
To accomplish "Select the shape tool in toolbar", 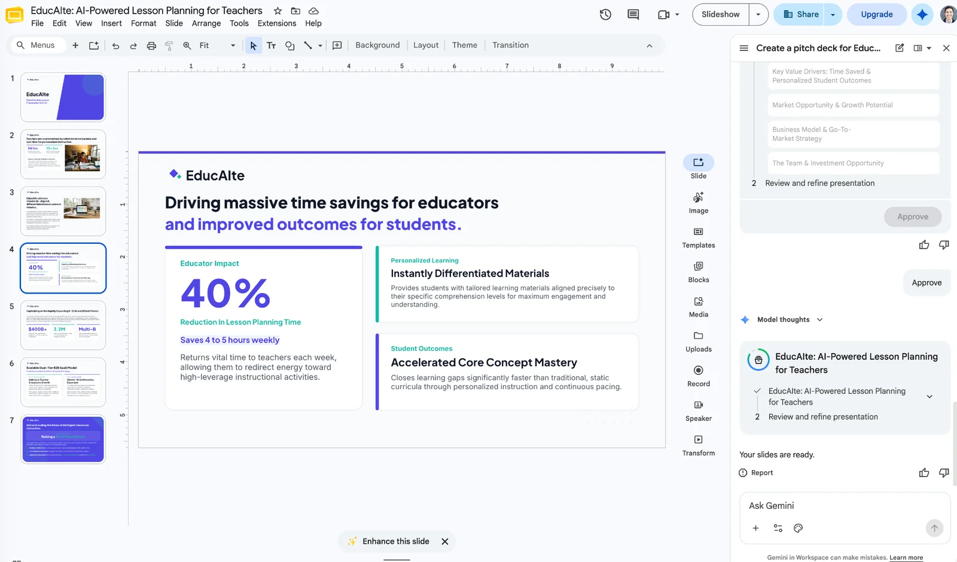I will (289, 45).
